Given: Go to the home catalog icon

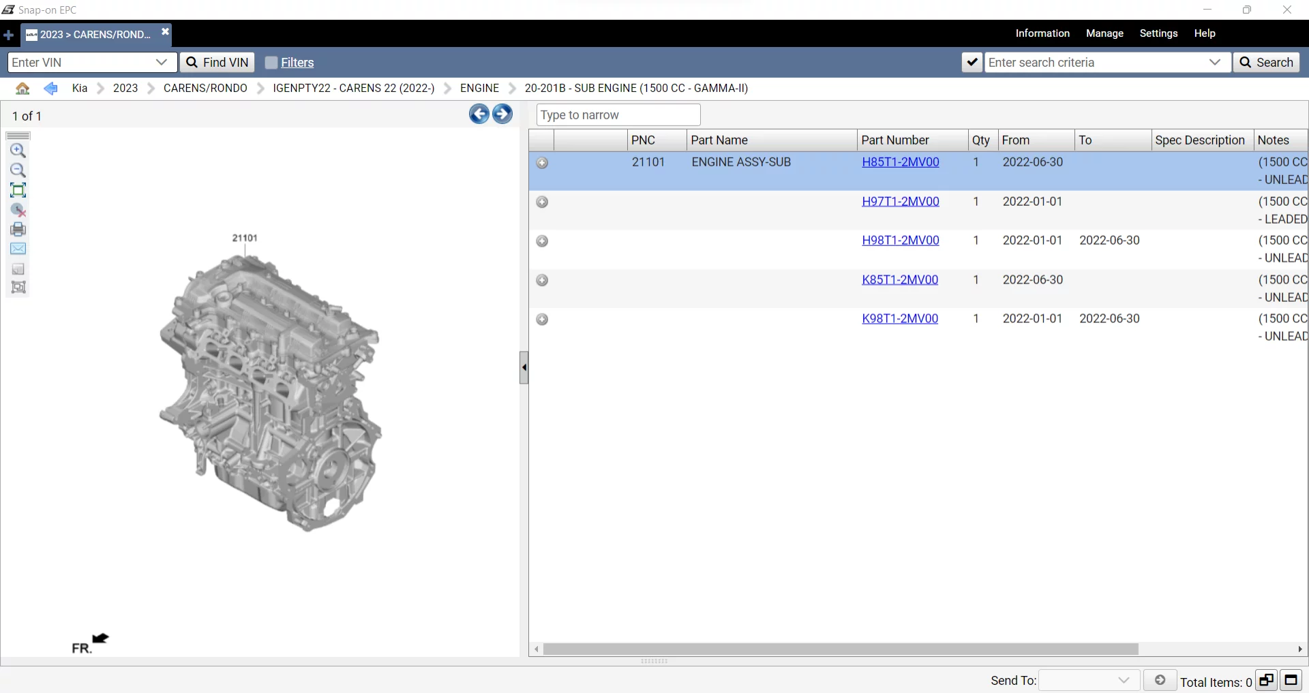Looking at the screenshot, I should coord(22,89).
